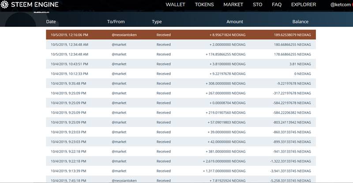Click the -584.22206382 NEOXAG balance

pos(292,112)
